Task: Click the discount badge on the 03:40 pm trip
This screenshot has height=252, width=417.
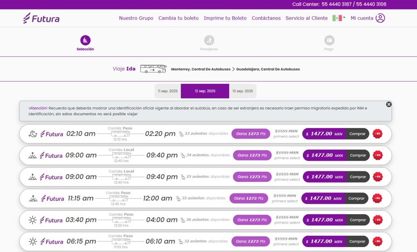Action: pos(378,220)
